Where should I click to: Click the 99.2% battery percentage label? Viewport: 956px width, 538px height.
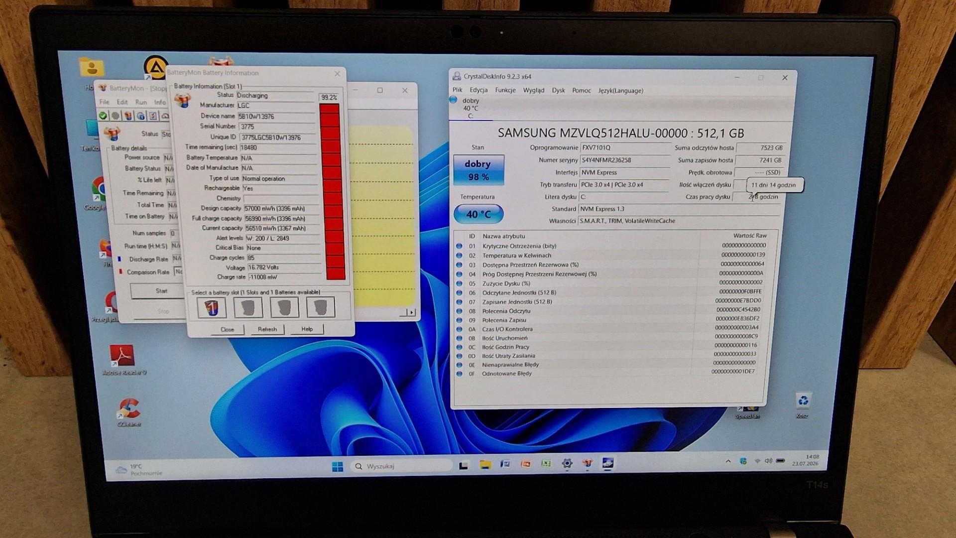(x=329, y=98)
